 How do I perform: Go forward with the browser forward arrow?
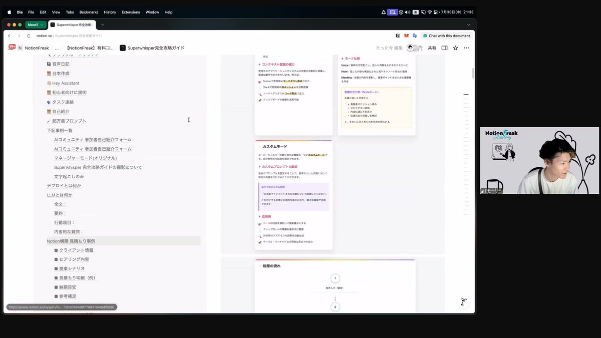(x=19, y=36)
